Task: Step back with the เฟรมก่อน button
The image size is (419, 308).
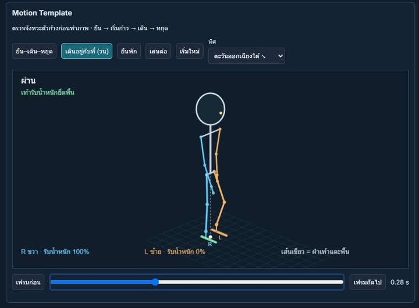Action: point(28,282)
